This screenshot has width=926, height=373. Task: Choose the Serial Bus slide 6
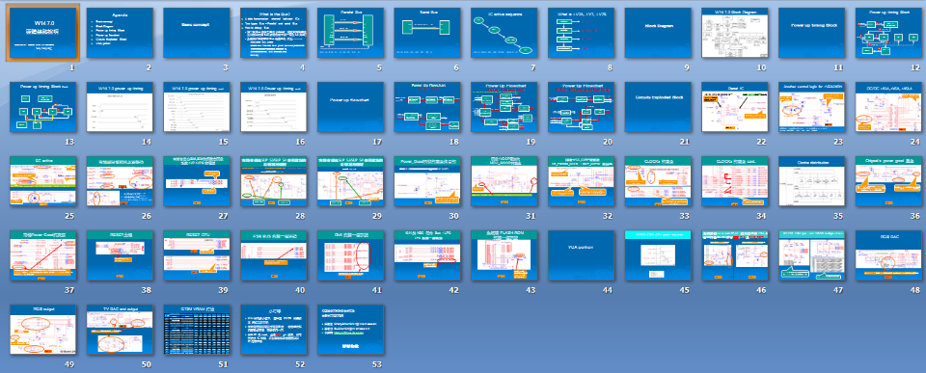[427, 33]
